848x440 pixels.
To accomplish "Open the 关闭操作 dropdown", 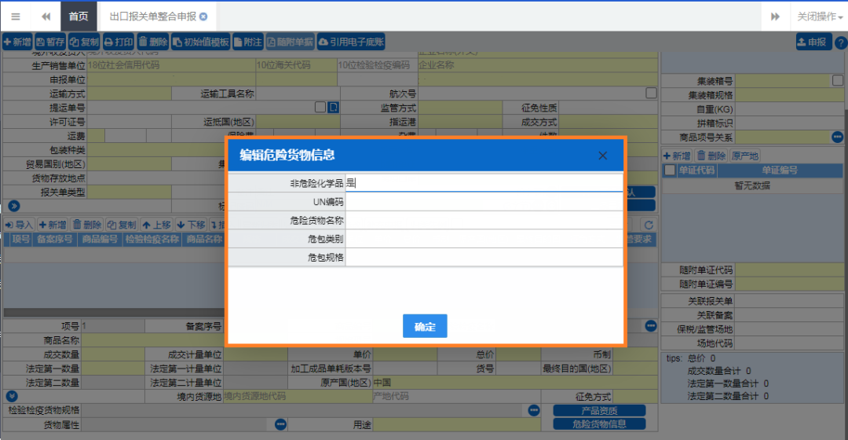I will pos(820,16).
